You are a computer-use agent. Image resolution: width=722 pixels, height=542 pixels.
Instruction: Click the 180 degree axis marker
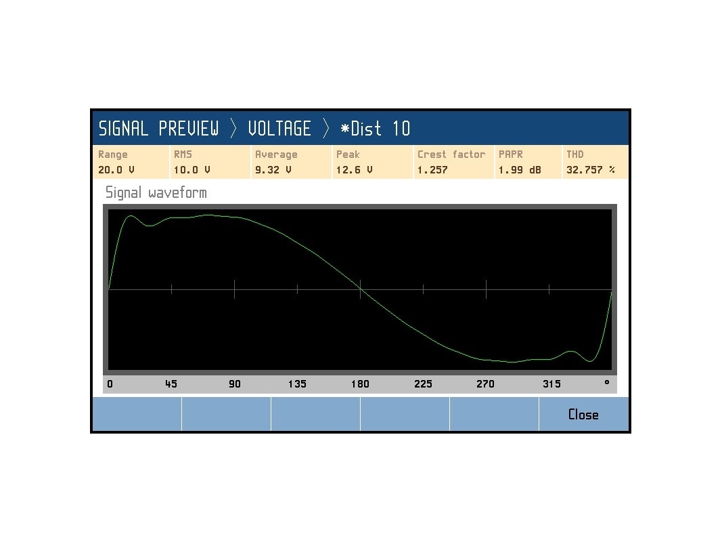click(360, 384)
